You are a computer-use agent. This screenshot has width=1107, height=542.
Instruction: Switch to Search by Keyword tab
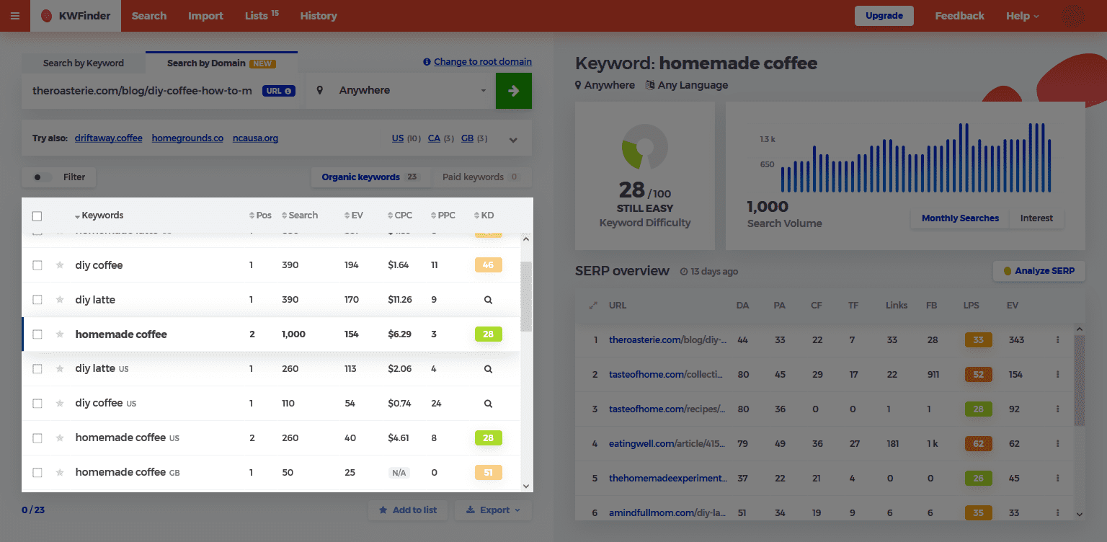pos(84,63)
